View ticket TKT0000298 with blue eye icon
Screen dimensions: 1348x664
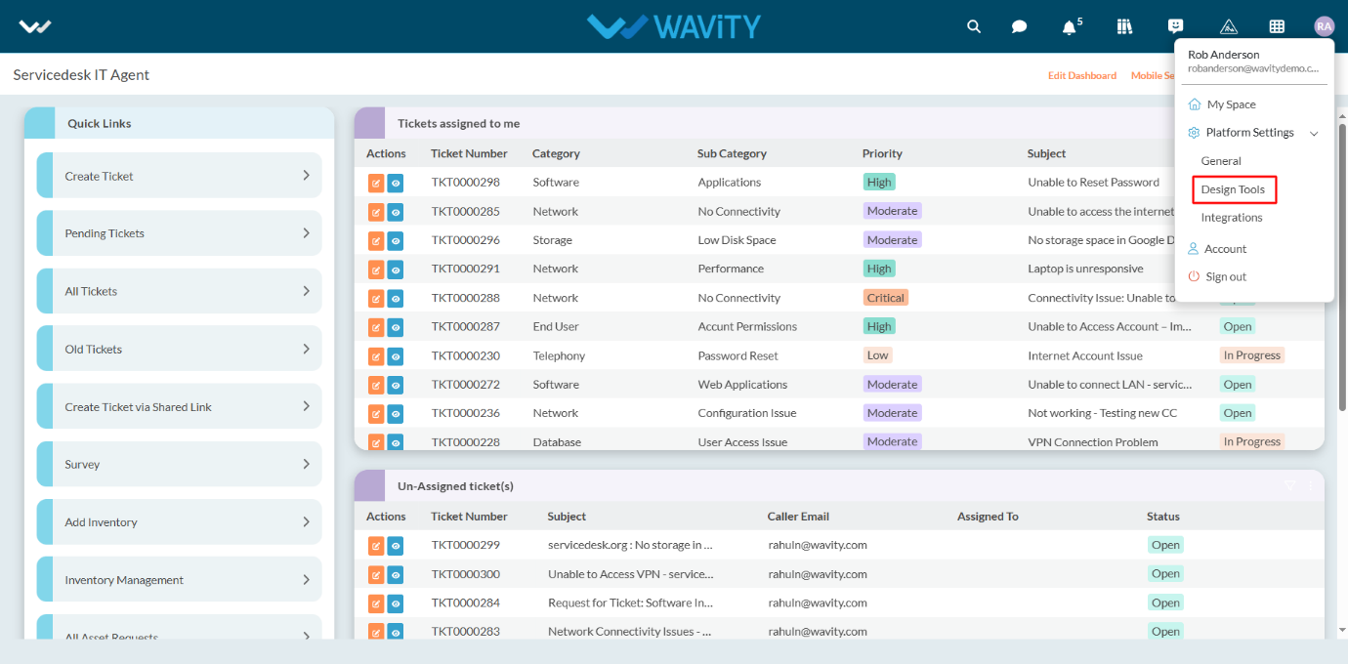[396, 183]
